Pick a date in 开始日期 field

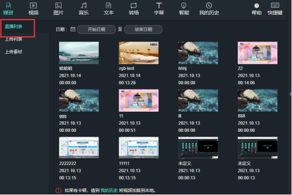(96, 30)
